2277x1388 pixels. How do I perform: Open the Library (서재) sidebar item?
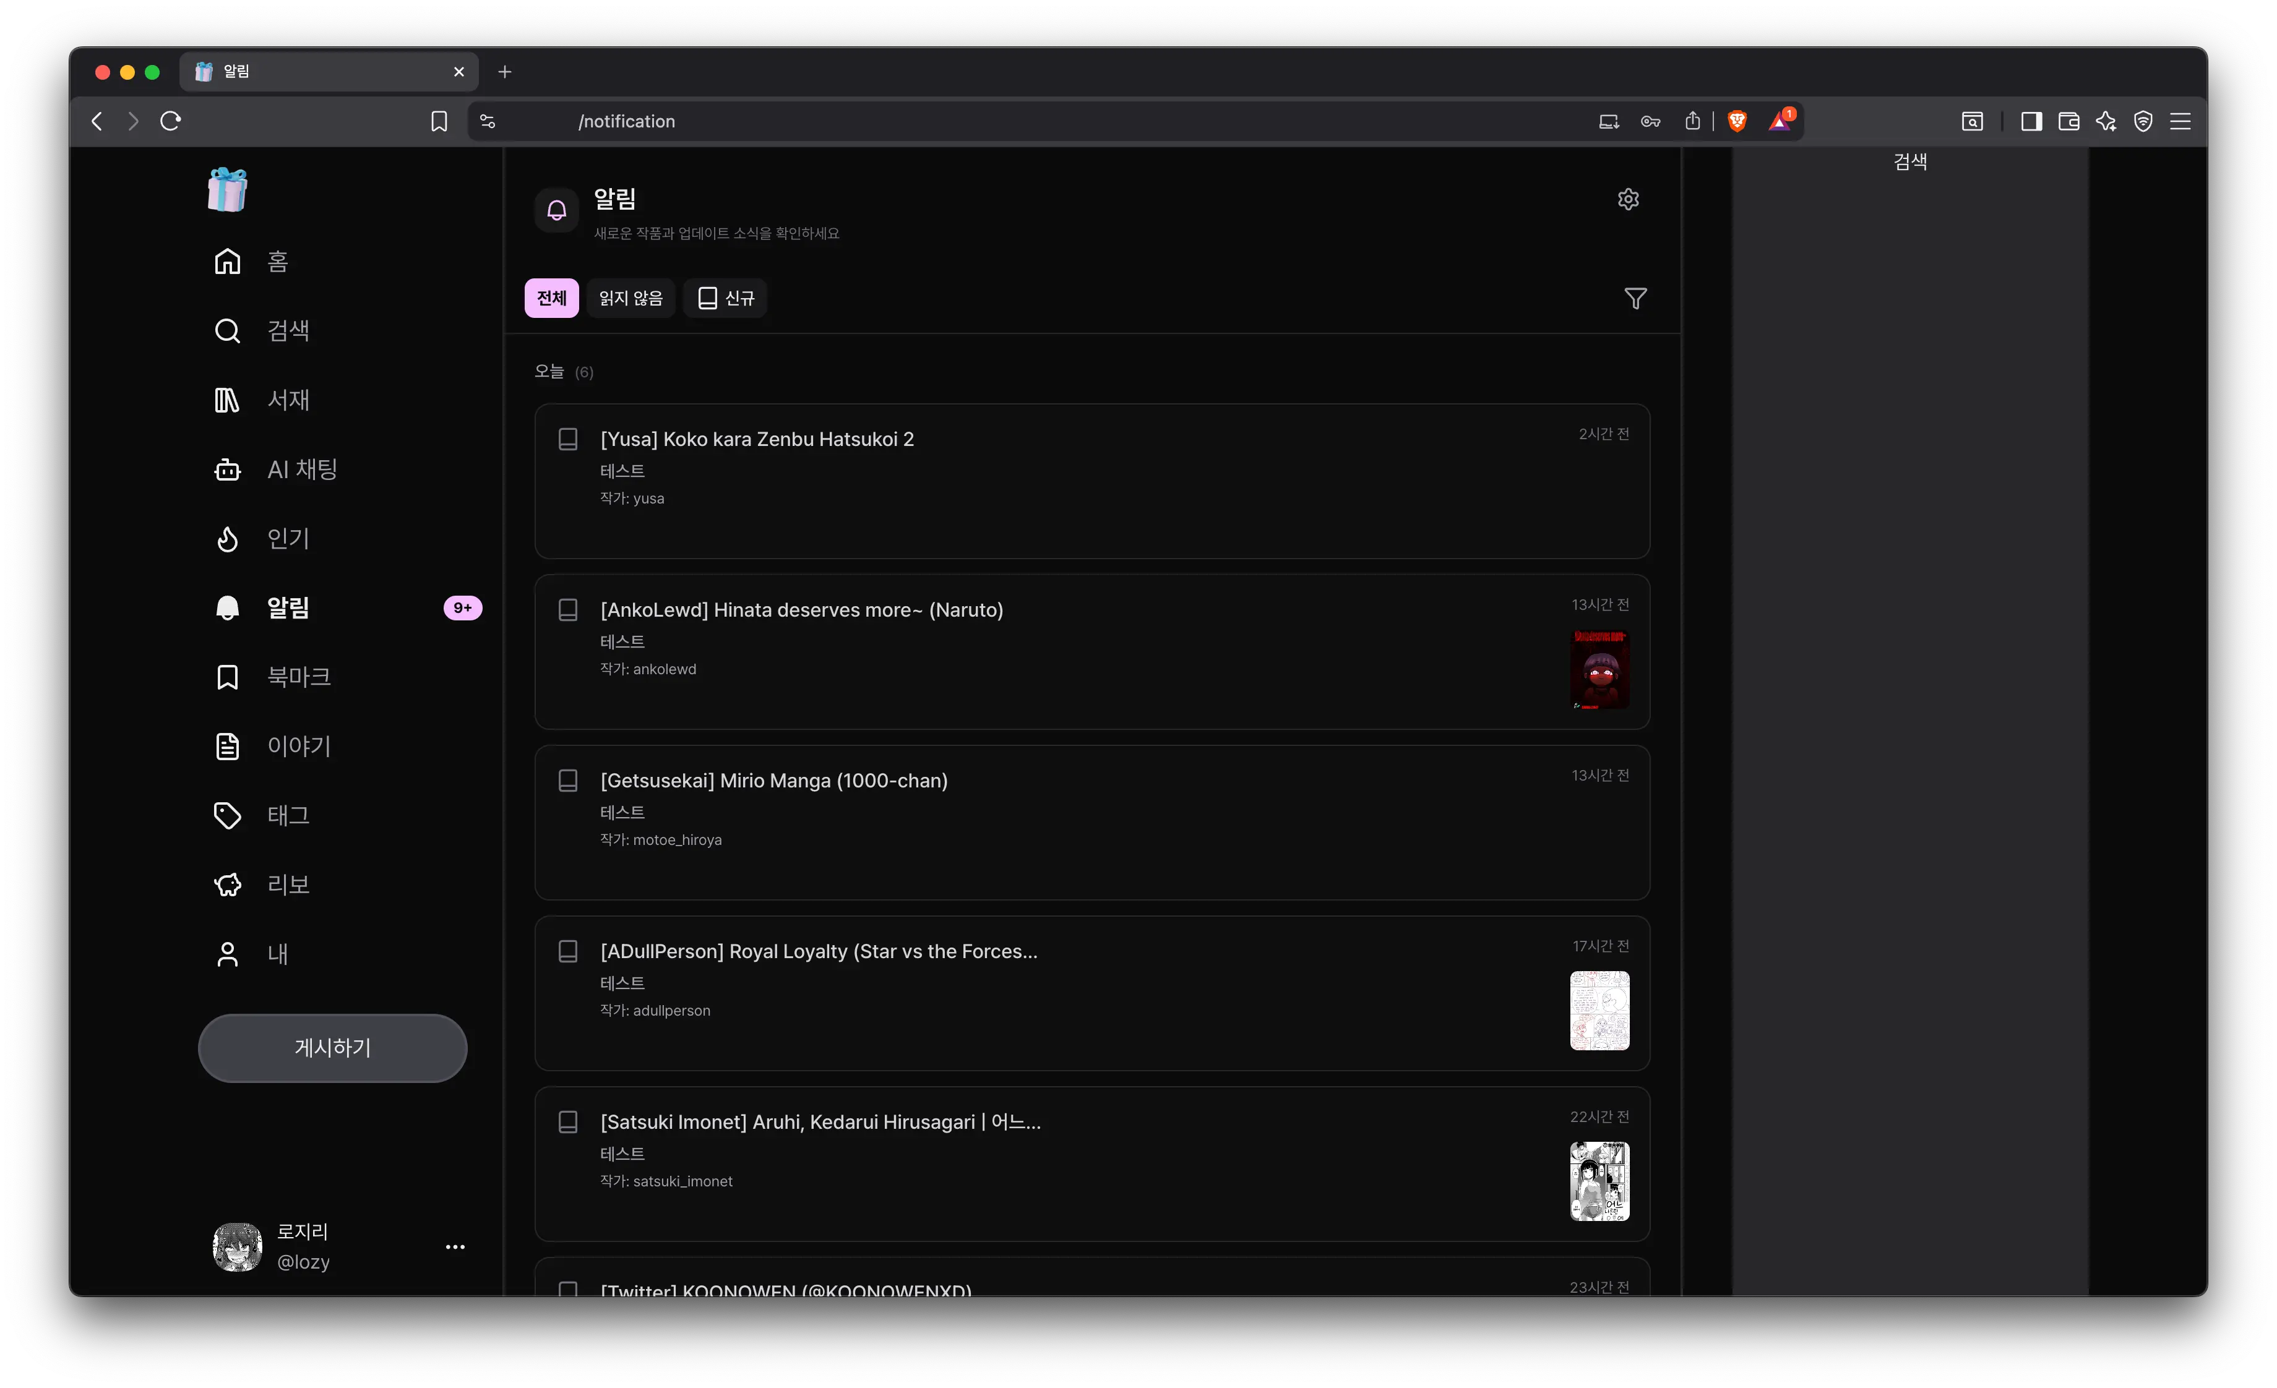coord(262,400)
